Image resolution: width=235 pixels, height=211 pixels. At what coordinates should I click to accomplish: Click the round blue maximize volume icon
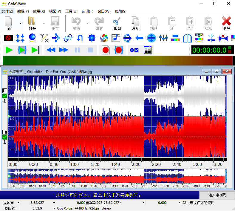151,38
